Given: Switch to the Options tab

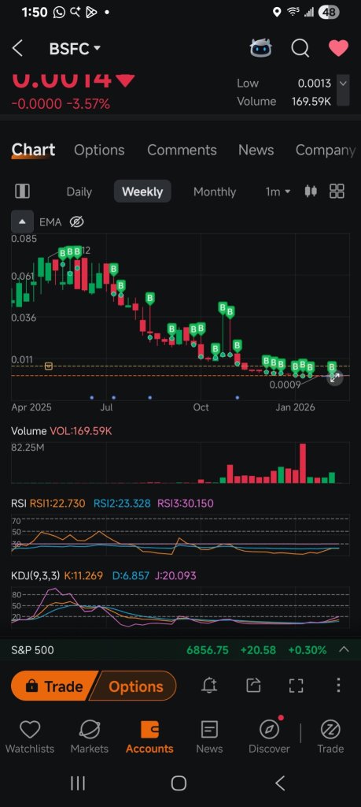Looking at the screenshot, I should click(x=99, y=150).
